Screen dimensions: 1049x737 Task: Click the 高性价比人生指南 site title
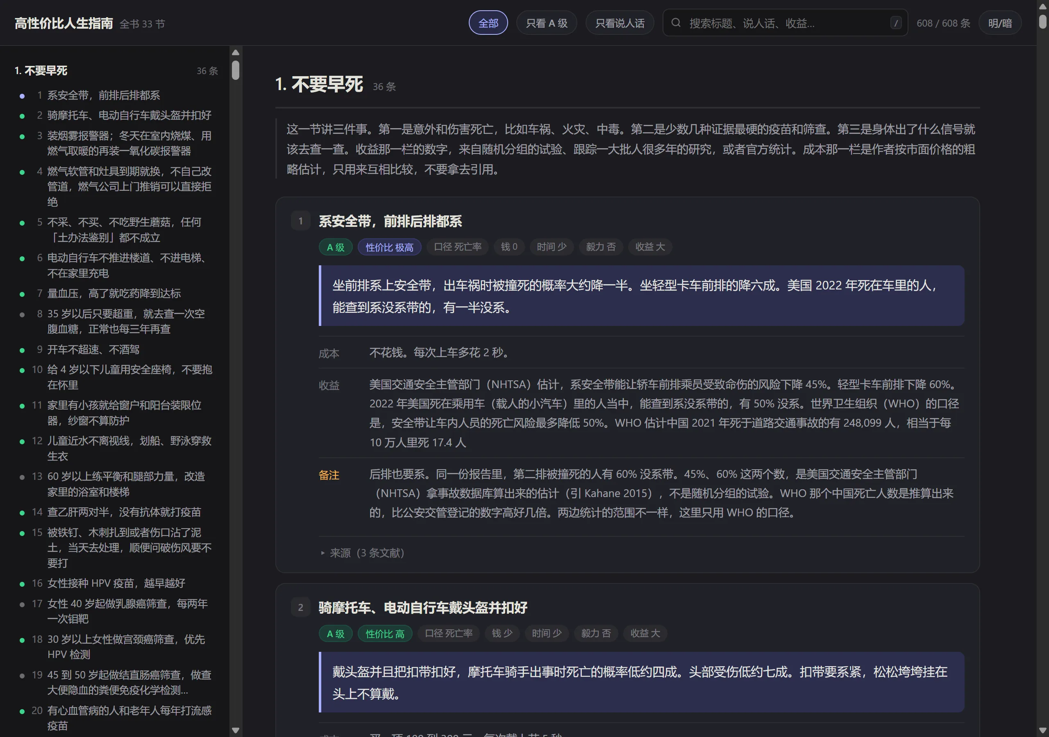(64, 23)
